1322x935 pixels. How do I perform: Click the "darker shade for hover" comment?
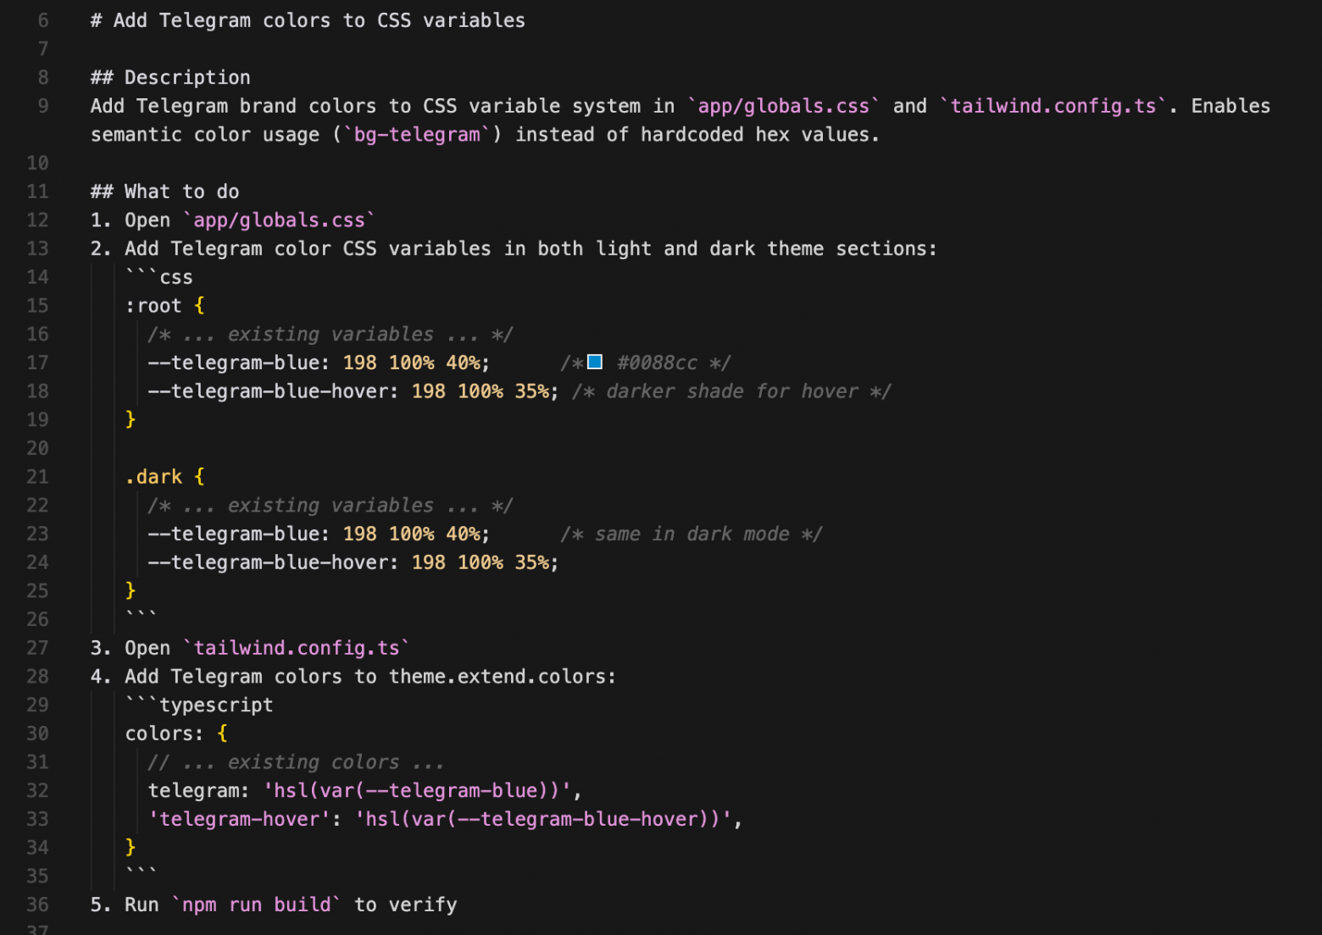coord(732,391)
